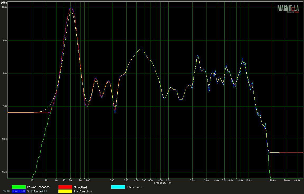Click the (dB) axis unit label
Screen dimensions: 304x194
tap(4, 2)
